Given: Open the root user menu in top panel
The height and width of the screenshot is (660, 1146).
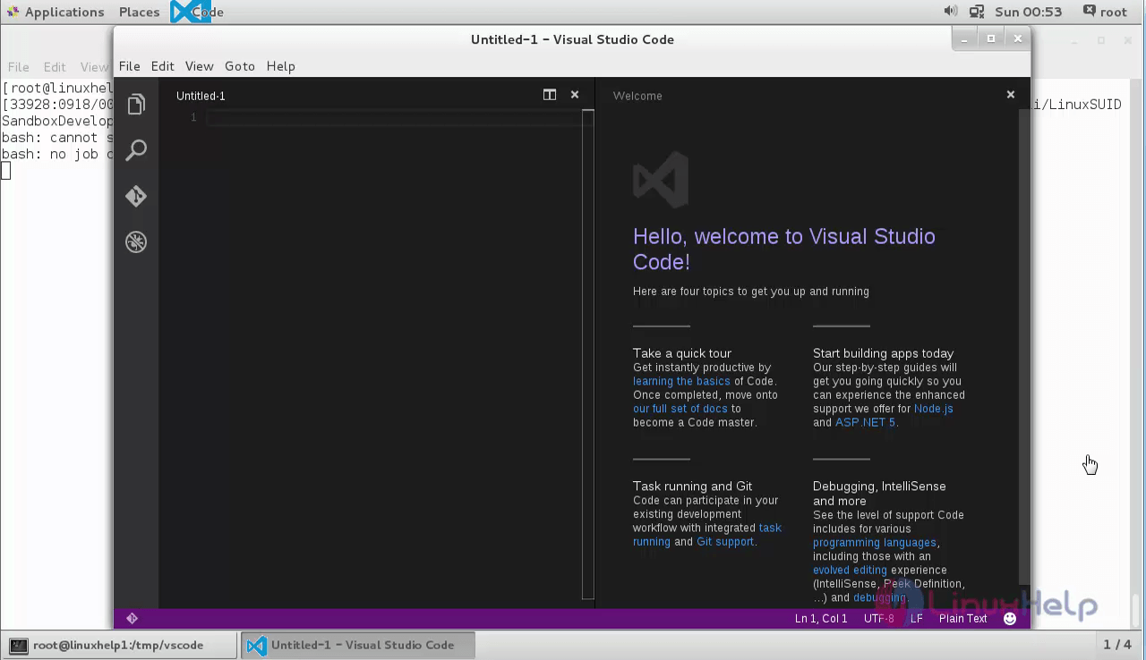Looking at the screenshot, I should coord(1105,12).
